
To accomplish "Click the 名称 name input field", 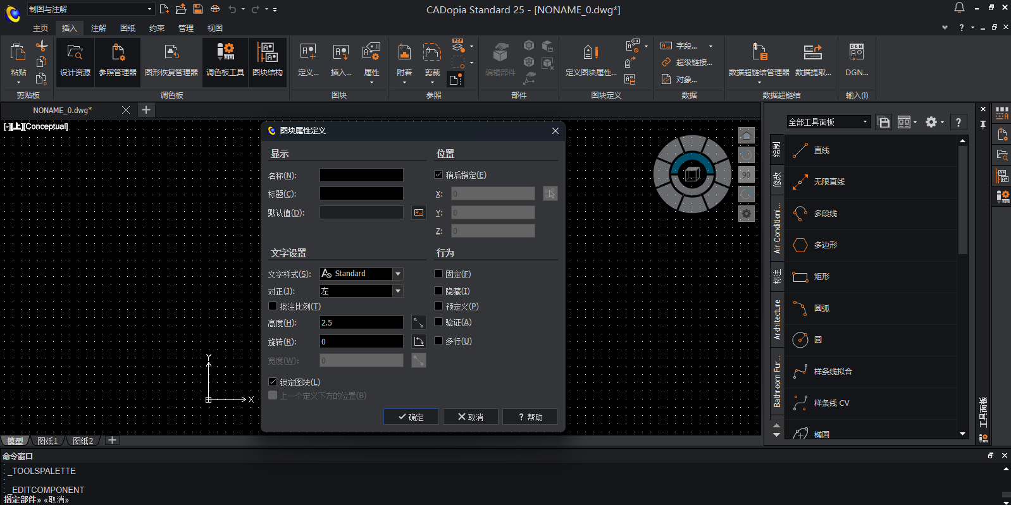I will click(x=361, y=175).
